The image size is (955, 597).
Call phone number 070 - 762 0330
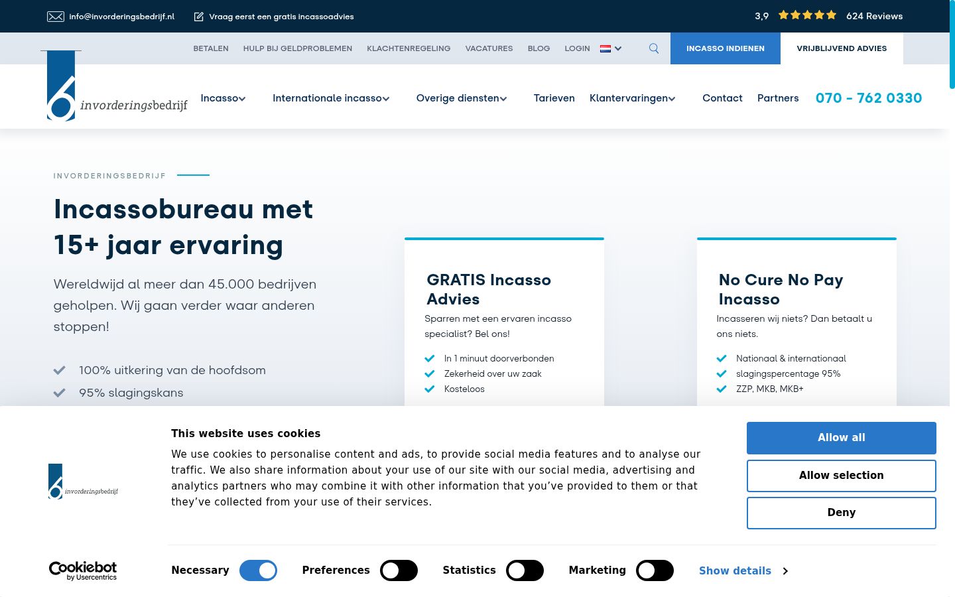click(x=869, y=98)
